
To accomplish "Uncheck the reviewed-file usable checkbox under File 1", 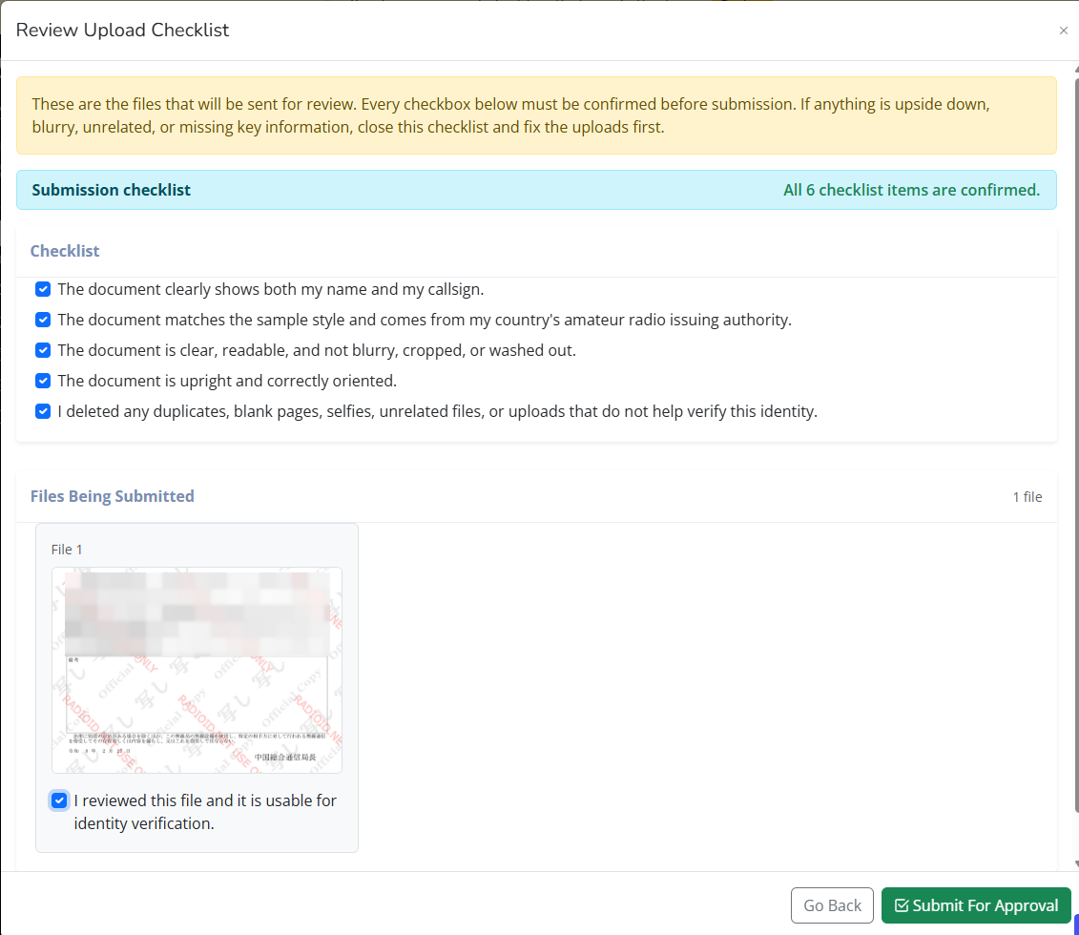I will (59, 800).
